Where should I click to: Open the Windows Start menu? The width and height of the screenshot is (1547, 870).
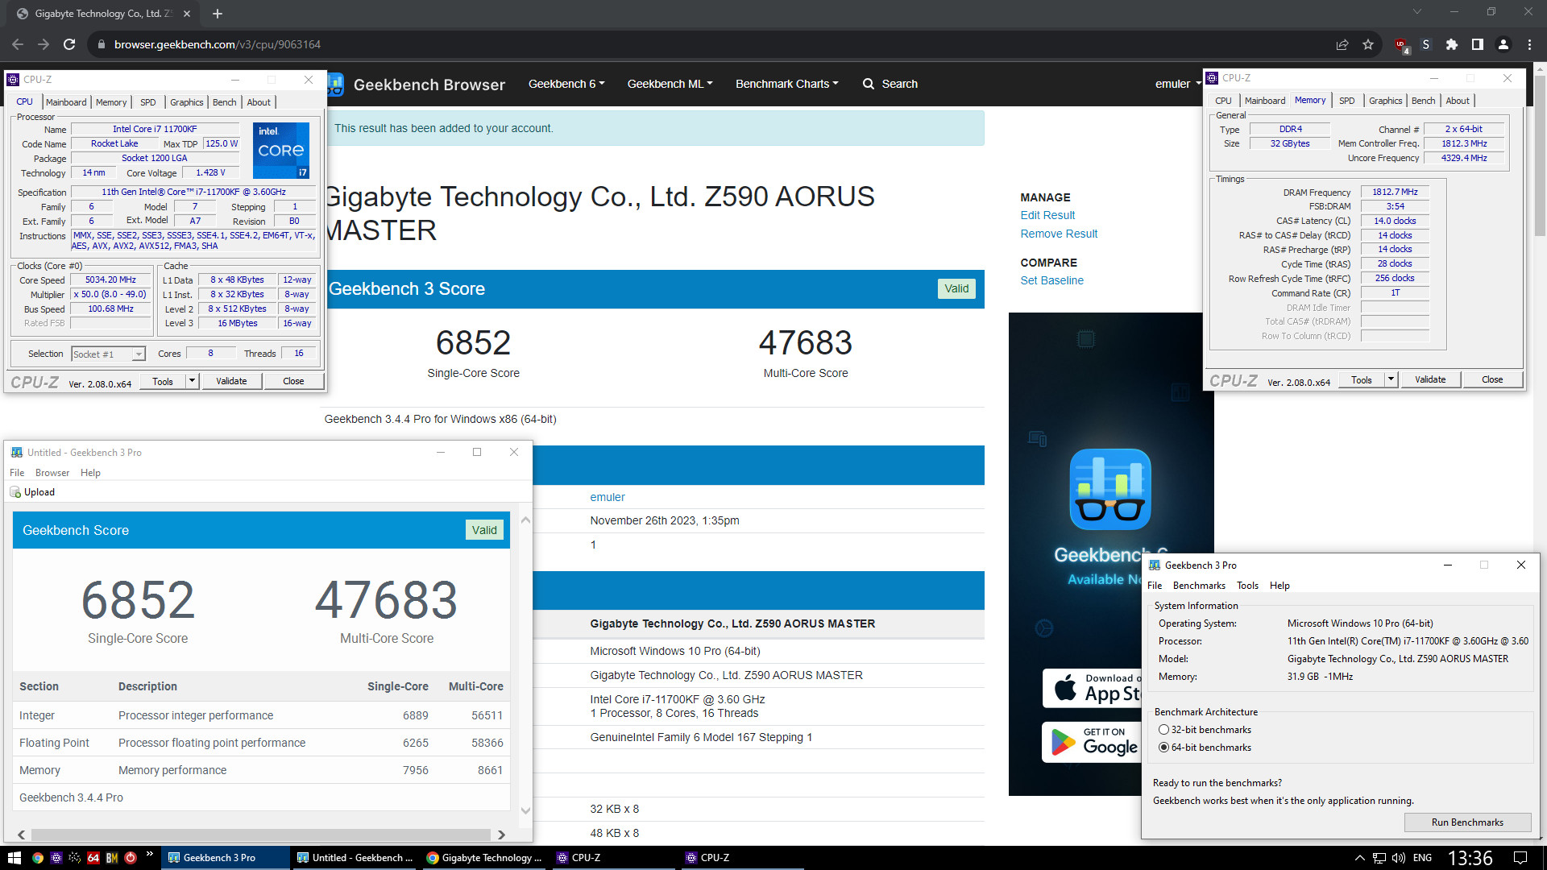pyautogui.click(x=14, y=858)
